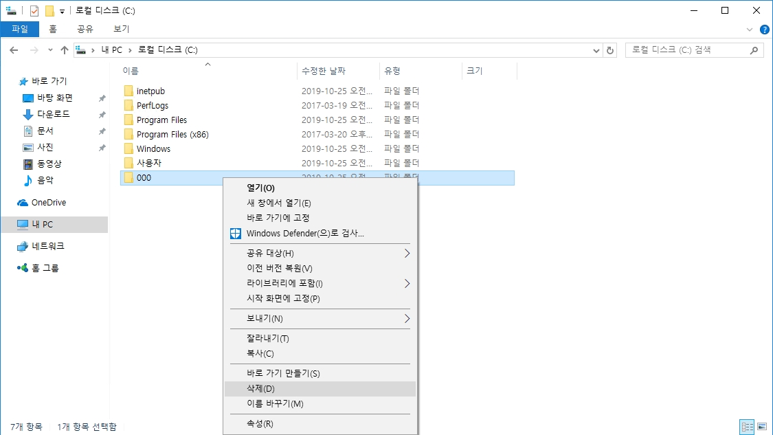Screen dimensions: 773x435
Task: Open Properties (속성) from context menu
Action: pos(260,424)
